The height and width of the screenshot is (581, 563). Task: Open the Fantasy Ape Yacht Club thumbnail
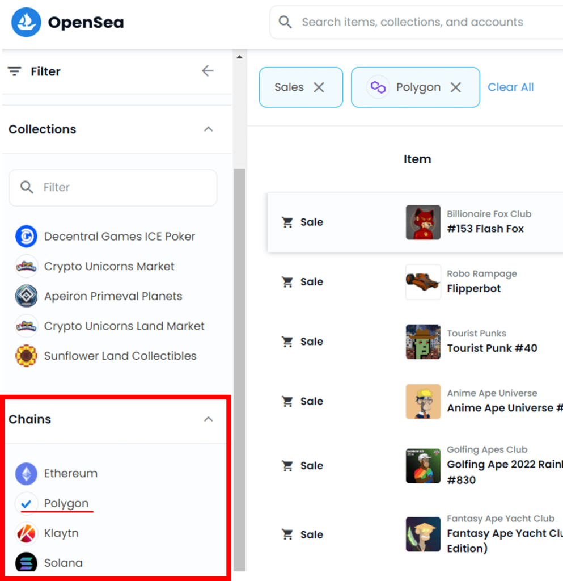[423, 534]
